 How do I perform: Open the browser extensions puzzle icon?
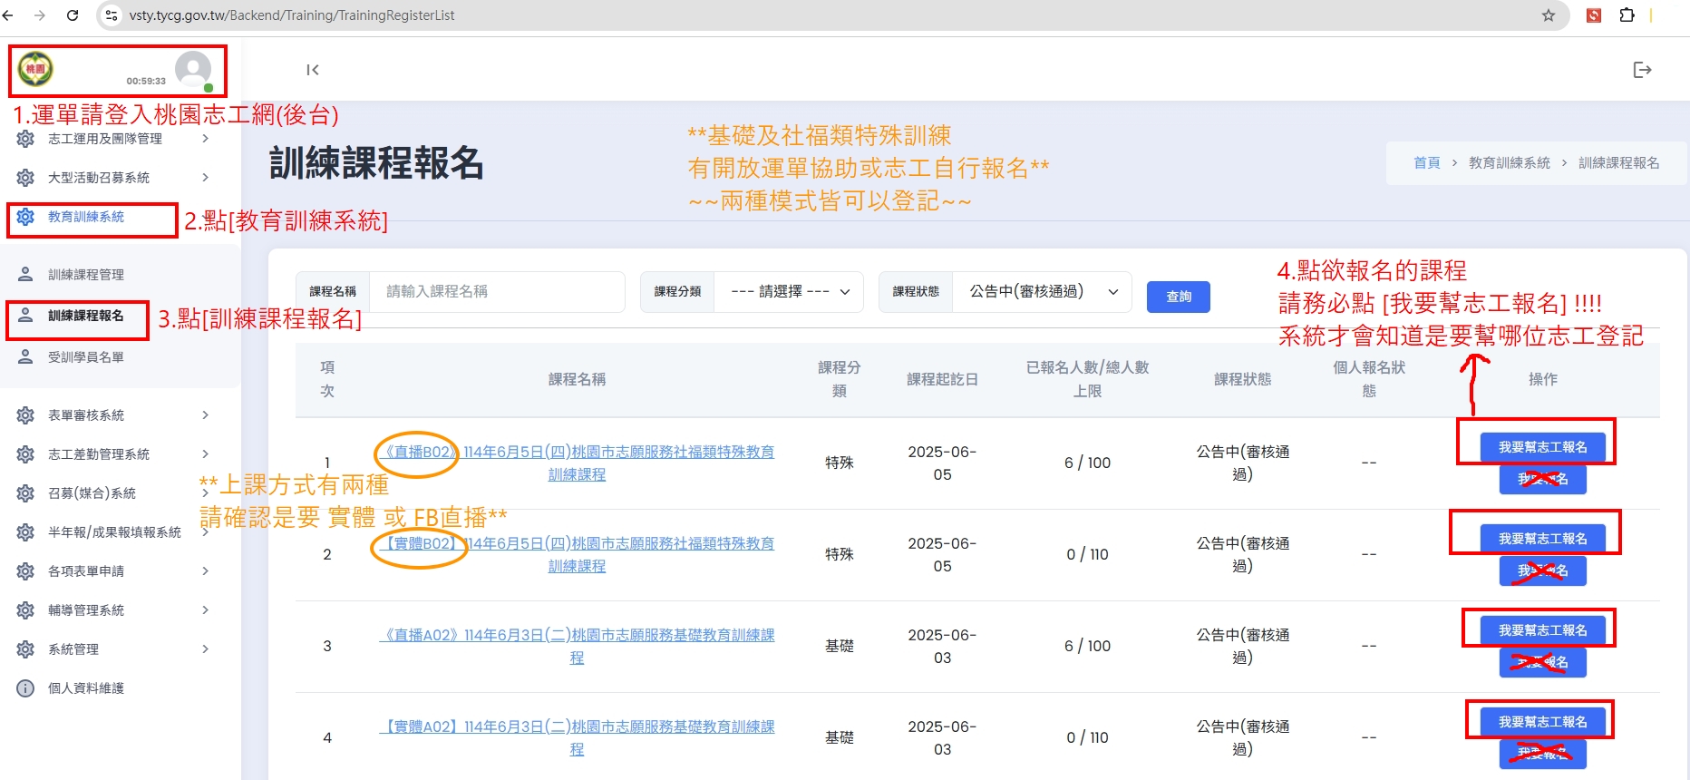[x=1627, y=15]
